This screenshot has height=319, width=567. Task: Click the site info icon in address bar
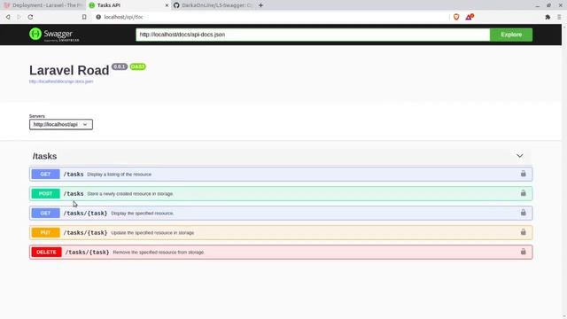point(98,17)
